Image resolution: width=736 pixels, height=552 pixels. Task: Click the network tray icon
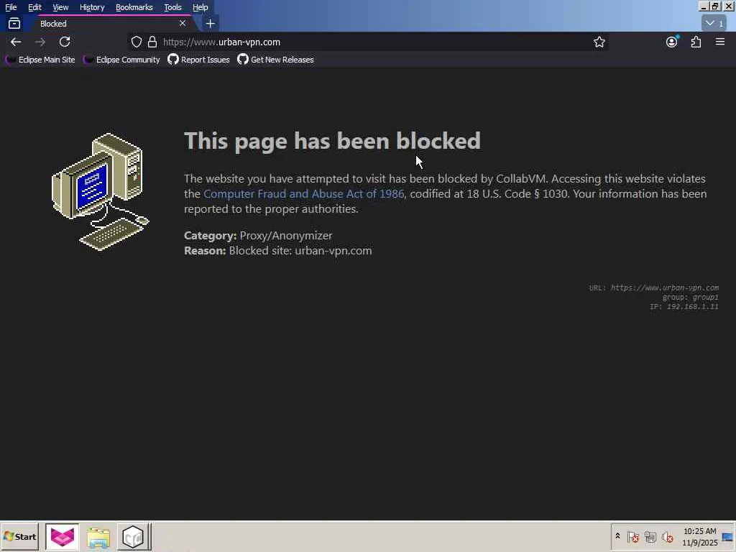coord(650,536)
